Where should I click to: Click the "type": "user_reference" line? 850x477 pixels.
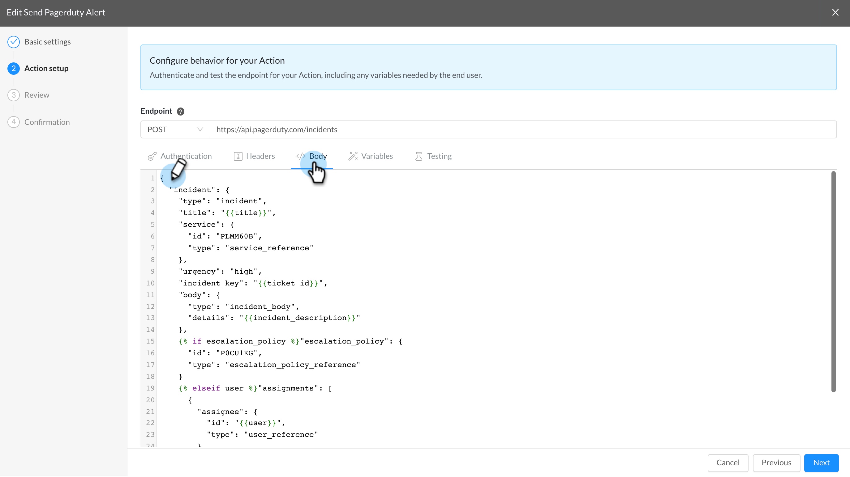(x=262, y=435)
